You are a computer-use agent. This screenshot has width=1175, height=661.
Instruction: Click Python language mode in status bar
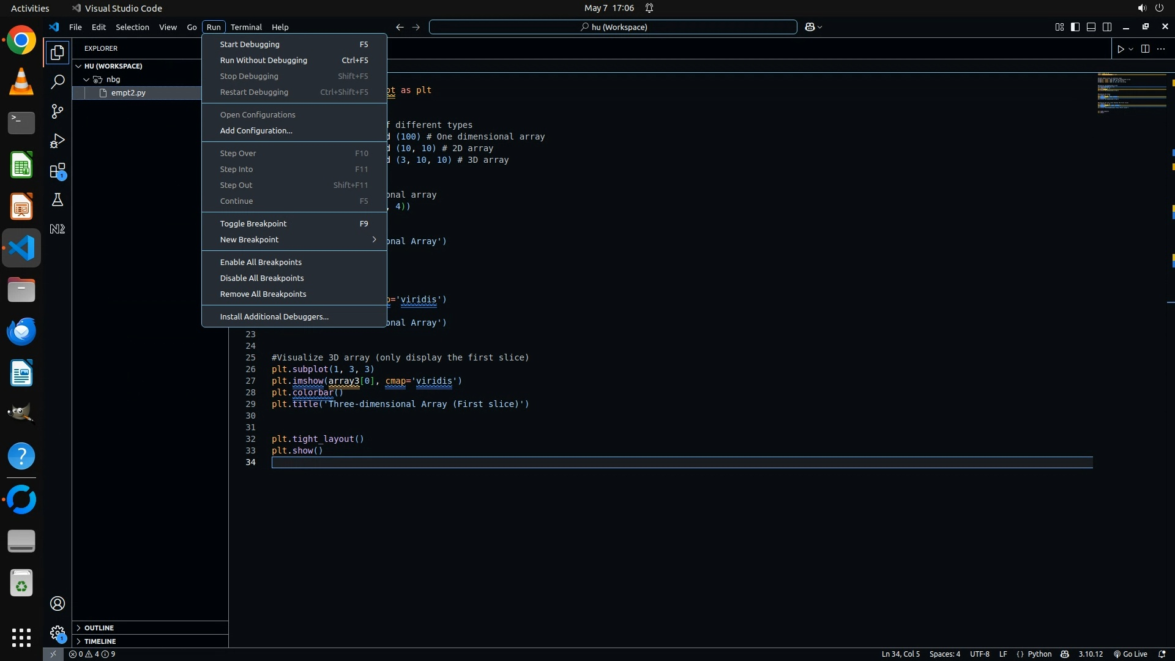pos(1039,654)
